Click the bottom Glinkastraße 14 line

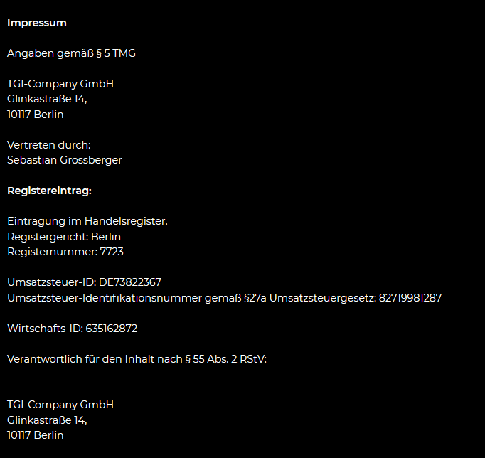coord(47,420)
